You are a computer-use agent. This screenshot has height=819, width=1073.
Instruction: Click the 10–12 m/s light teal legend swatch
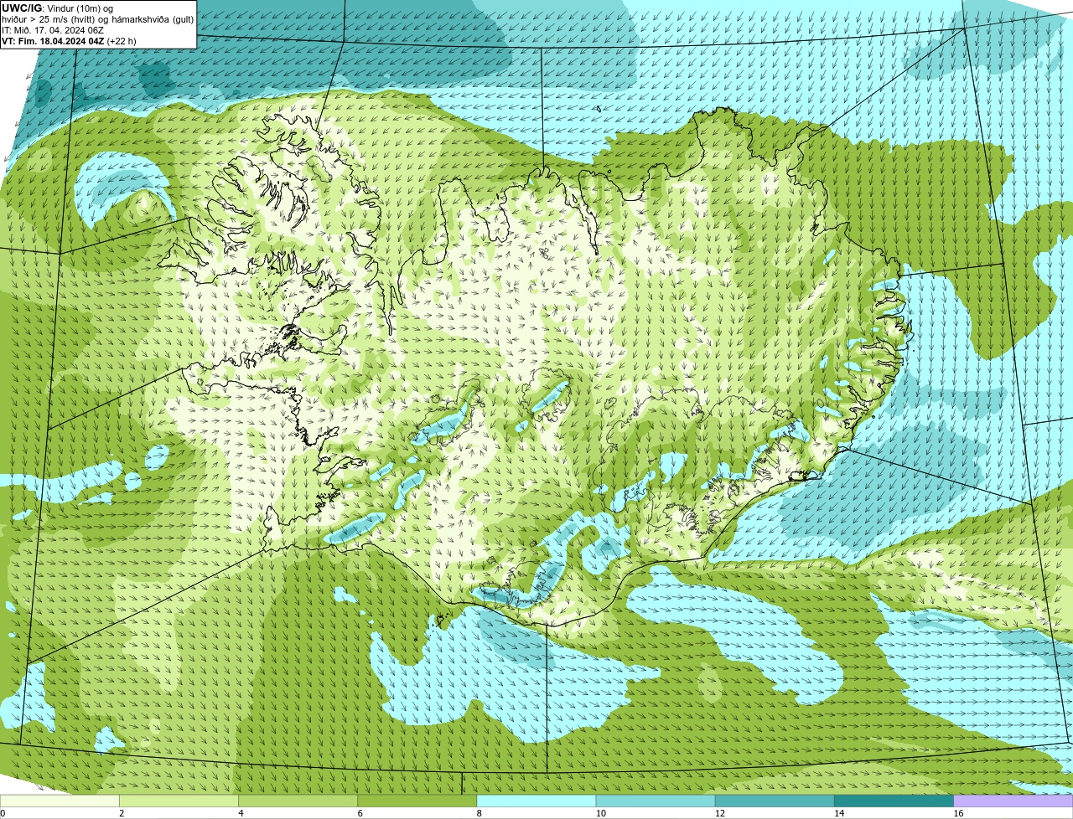(x=656, y=801)
